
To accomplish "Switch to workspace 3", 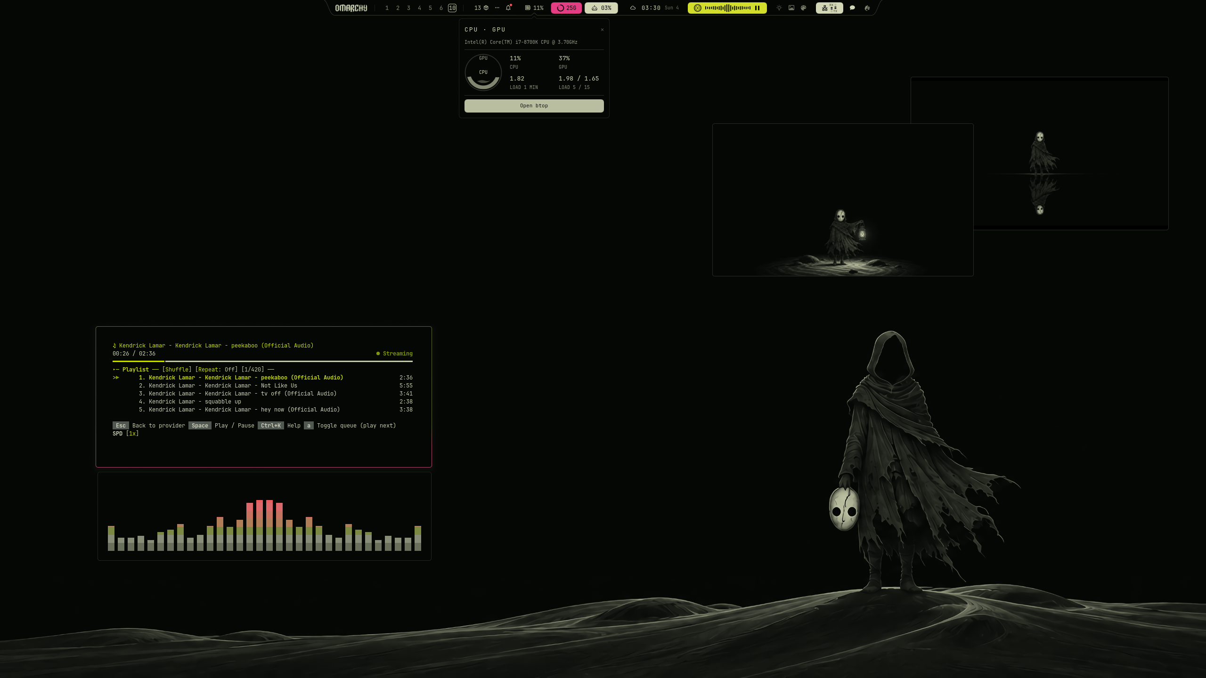I will coord(408,8).
